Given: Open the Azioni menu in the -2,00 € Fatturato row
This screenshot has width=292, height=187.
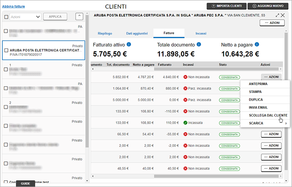Looking at the screenshot, I should point(271,146).
